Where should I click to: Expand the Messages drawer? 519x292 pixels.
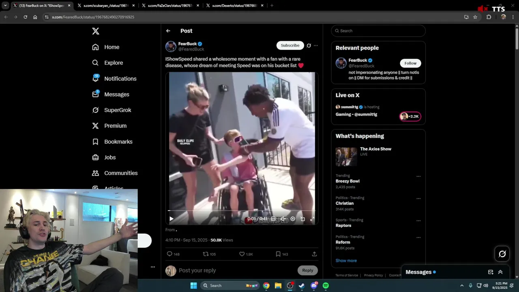pos(500,272)
